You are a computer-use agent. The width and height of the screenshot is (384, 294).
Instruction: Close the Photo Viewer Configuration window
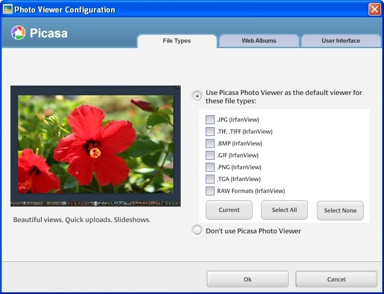coord(374,10)
